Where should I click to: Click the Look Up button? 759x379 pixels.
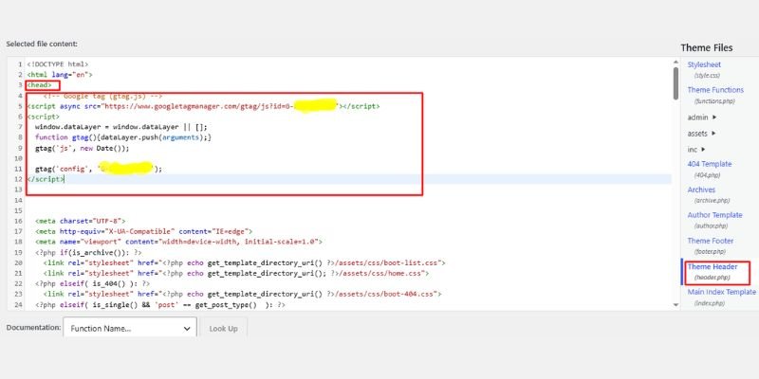click(223, 328)
